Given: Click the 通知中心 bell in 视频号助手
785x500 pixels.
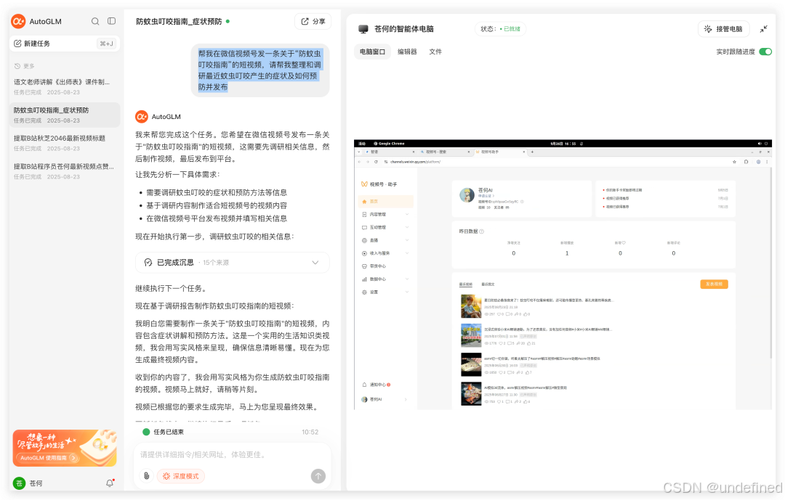Looking at the screenshot, I should pyautogui.click(x=364, y=385).
